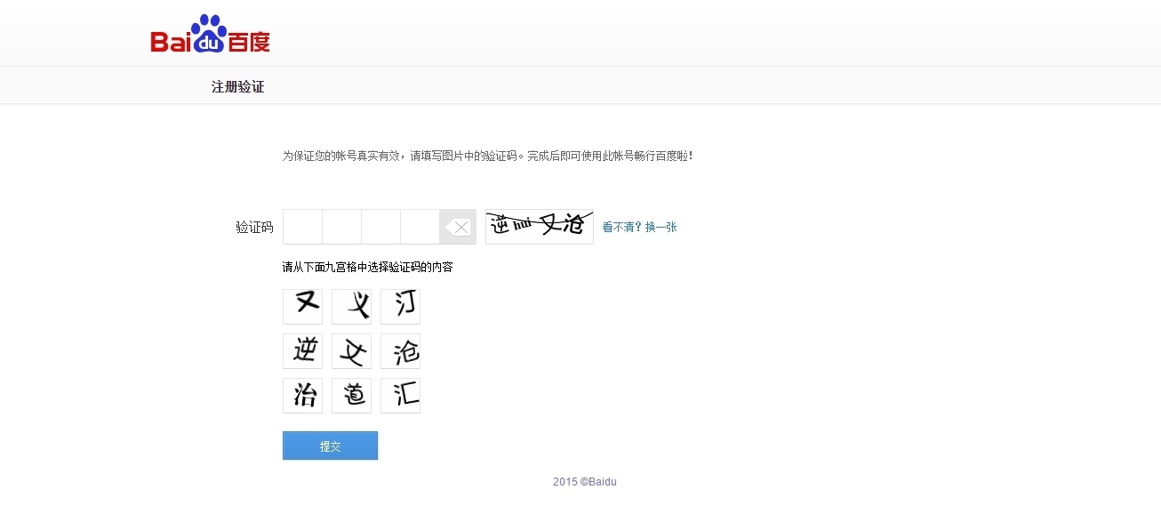1161x530 pixels.
Task: Select the 汀 character tile in the grid
Action: tap(400, 306)
